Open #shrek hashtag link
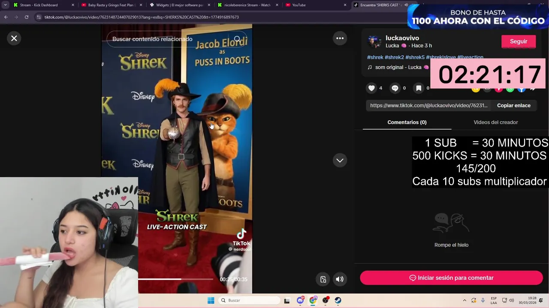Screen dimensions: 549x308 click(x=375, y=57)
